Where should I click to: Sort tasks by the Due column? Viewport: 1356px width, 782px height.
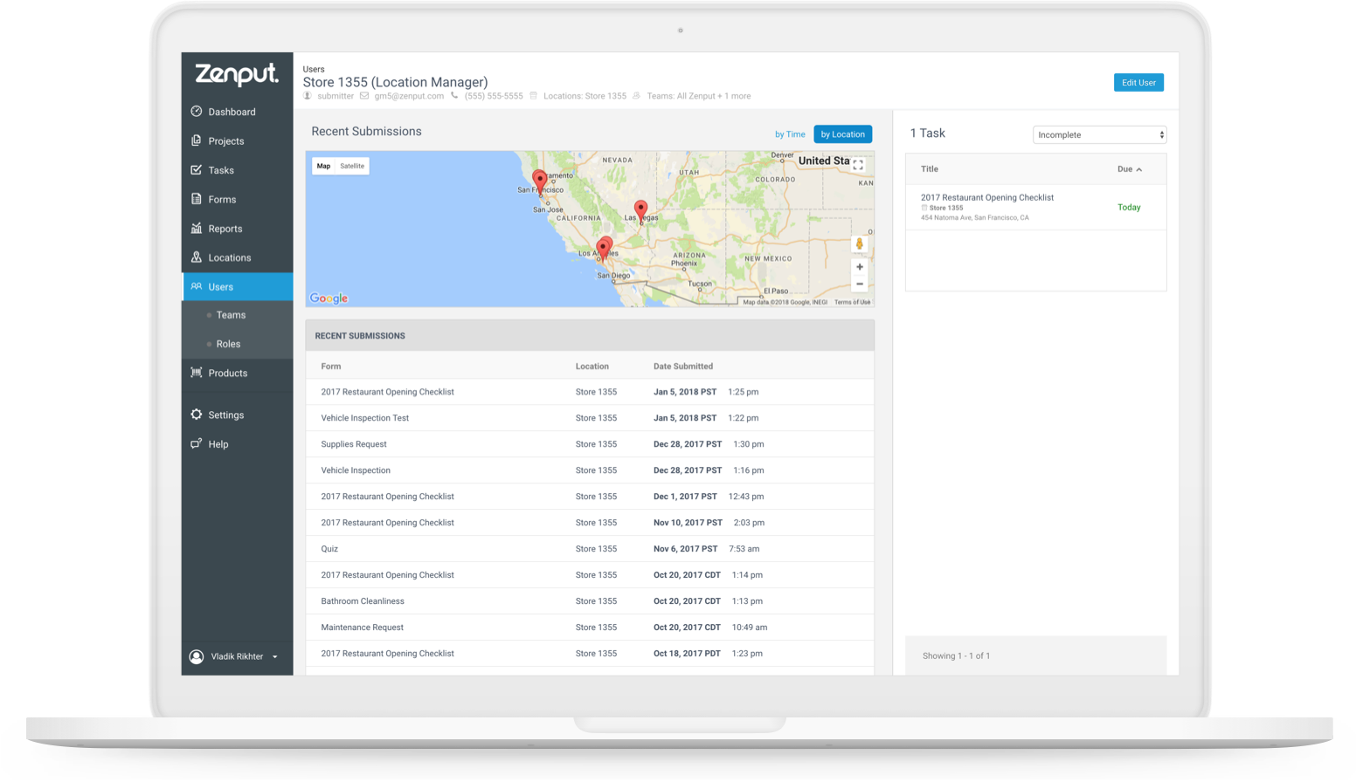click(x=1129, y=169)
